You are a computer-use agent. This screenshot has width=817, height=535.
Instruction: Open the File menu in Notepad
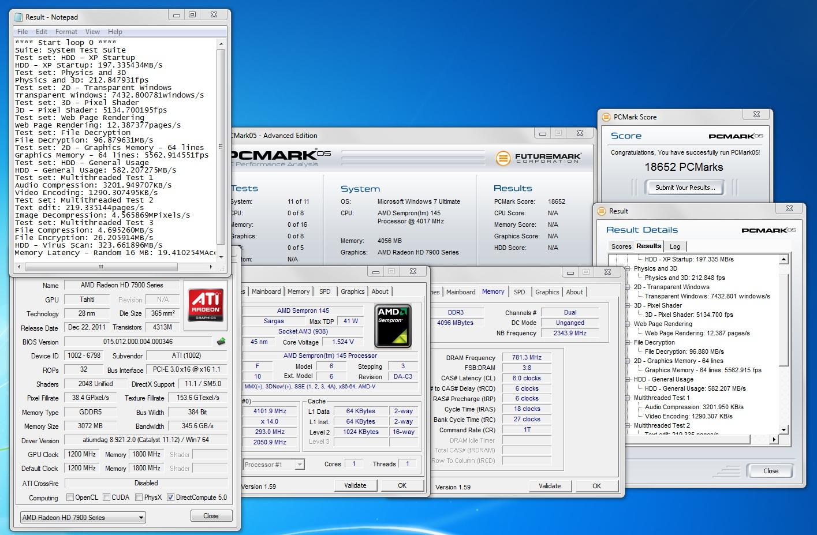click(23, 32)
